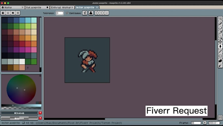Click the brightness value slider under wheel
Viewport: 223px width, 126px height.
[21, 106]
